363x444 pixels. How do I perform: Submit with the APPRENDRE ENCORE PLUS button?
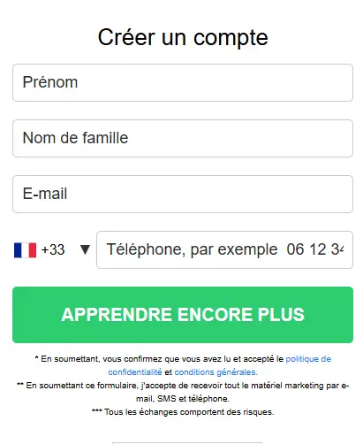[183, 315]
